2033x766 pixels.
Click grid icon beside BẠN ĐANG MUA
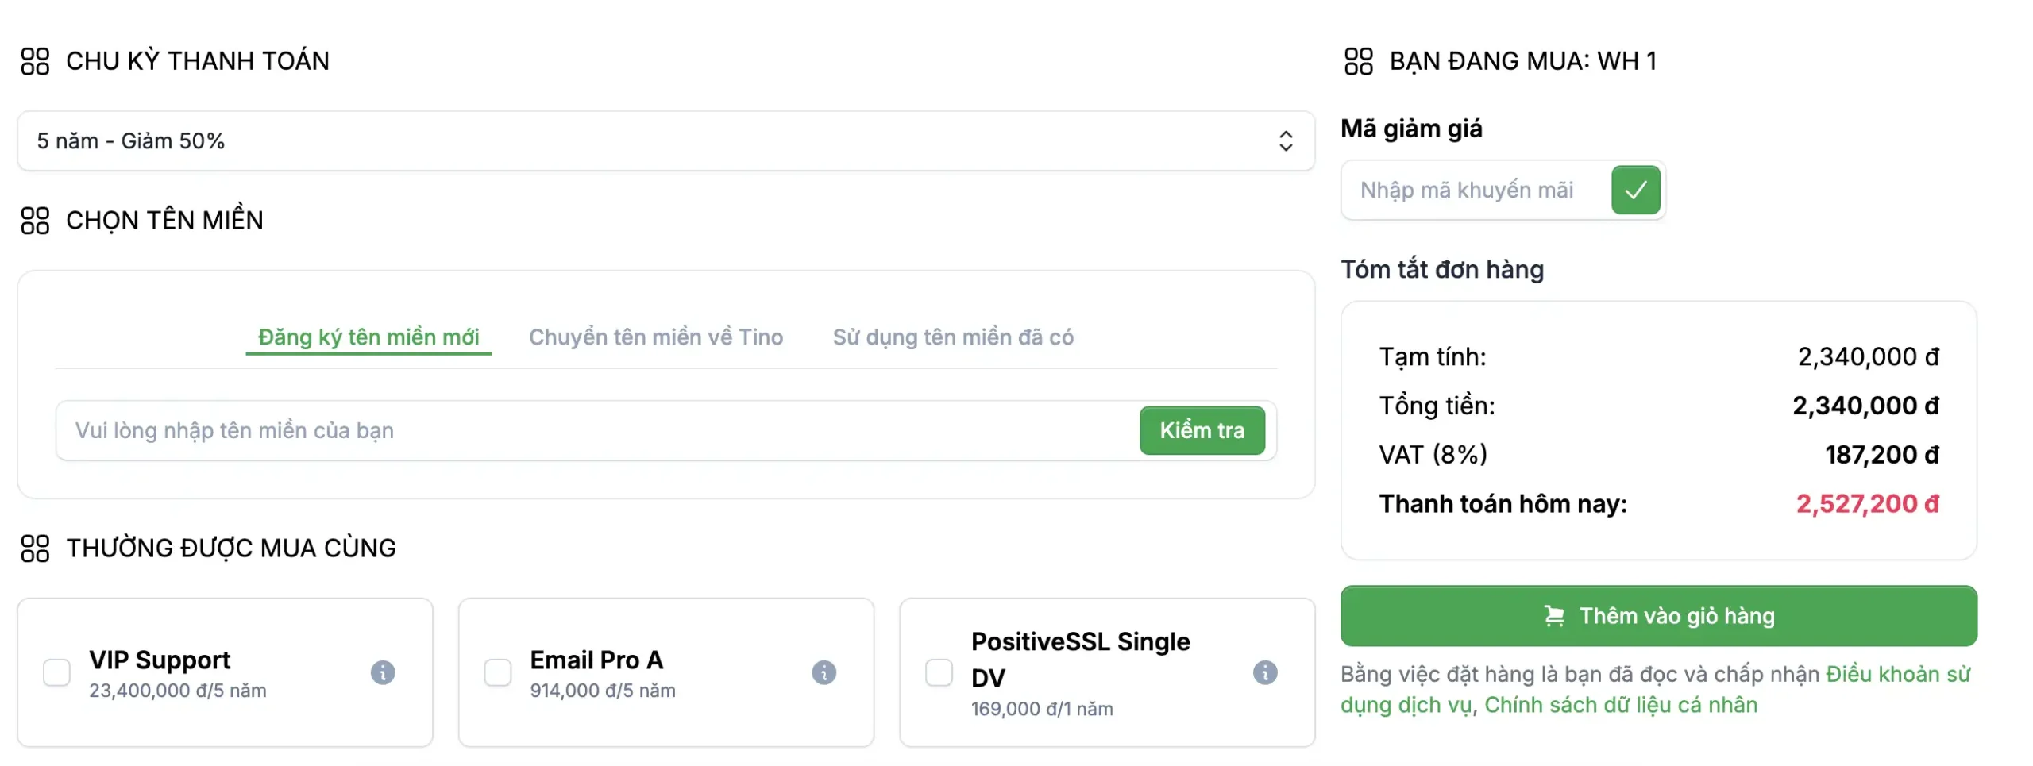1358,61
